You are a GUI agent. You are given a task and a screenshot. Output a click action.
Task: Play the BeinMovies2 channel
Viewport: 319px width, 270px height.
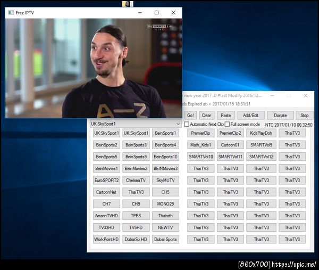pos(136,168)
